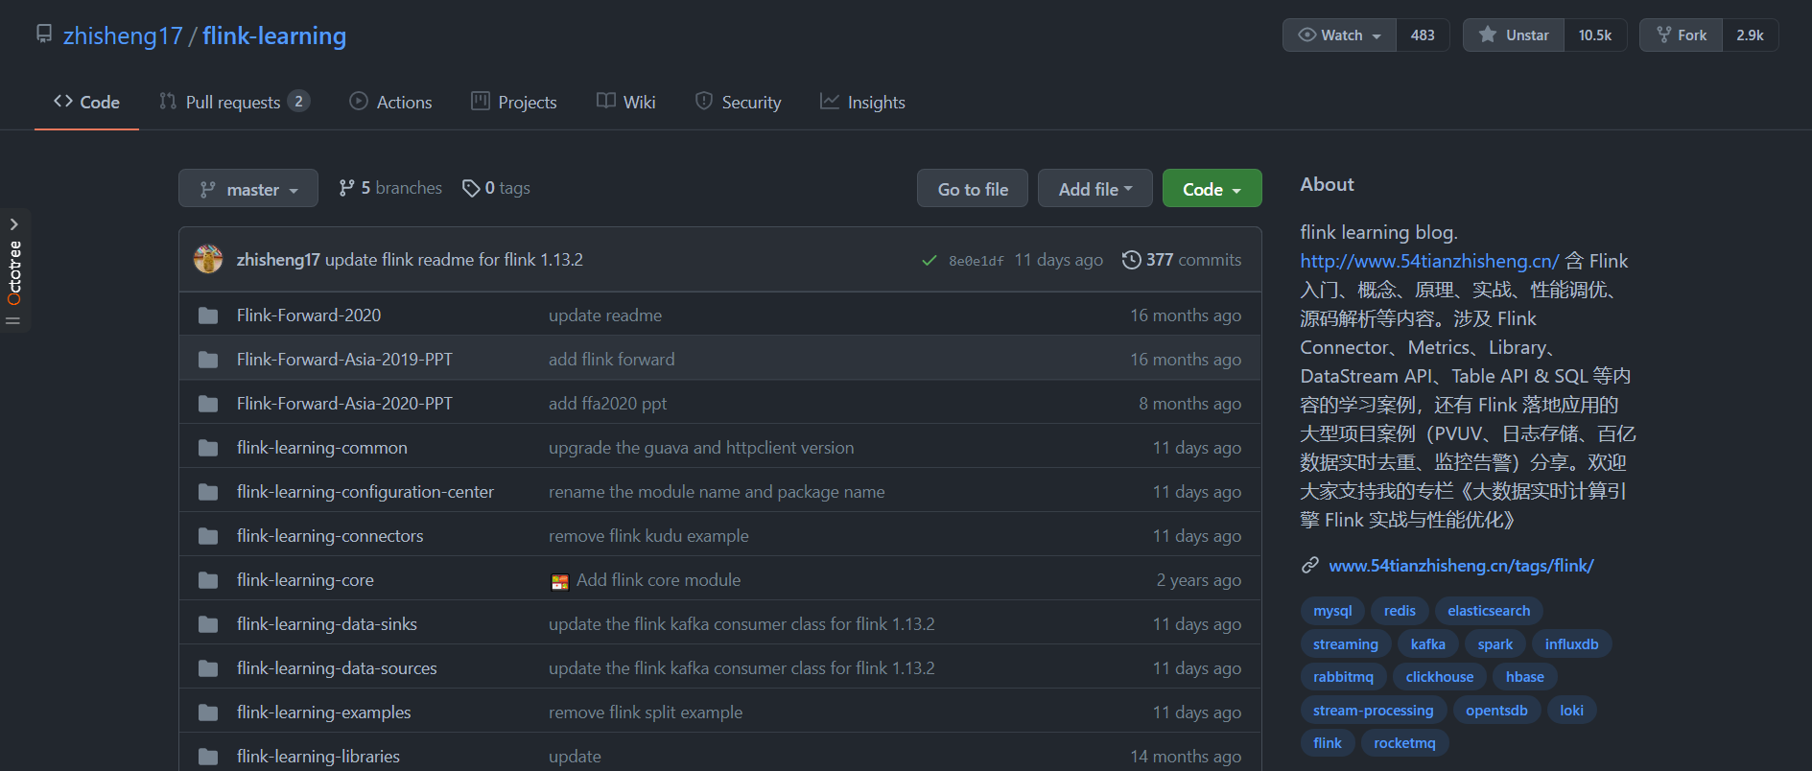This screenshot has height=771, width=1812.
Task: Click the stream-processing topic tag
Action: tap(1373, 711)
